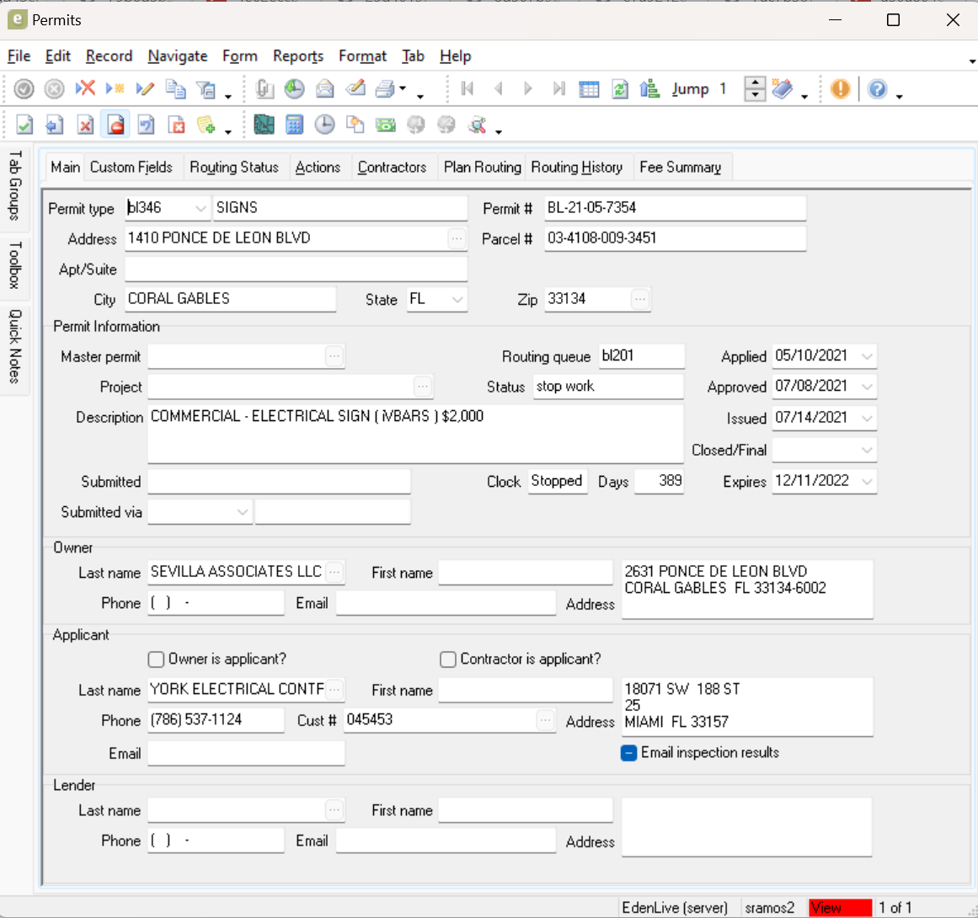Click the blue help question mark icon
Viewport: 978px width, 918px height.
(877, 89)
